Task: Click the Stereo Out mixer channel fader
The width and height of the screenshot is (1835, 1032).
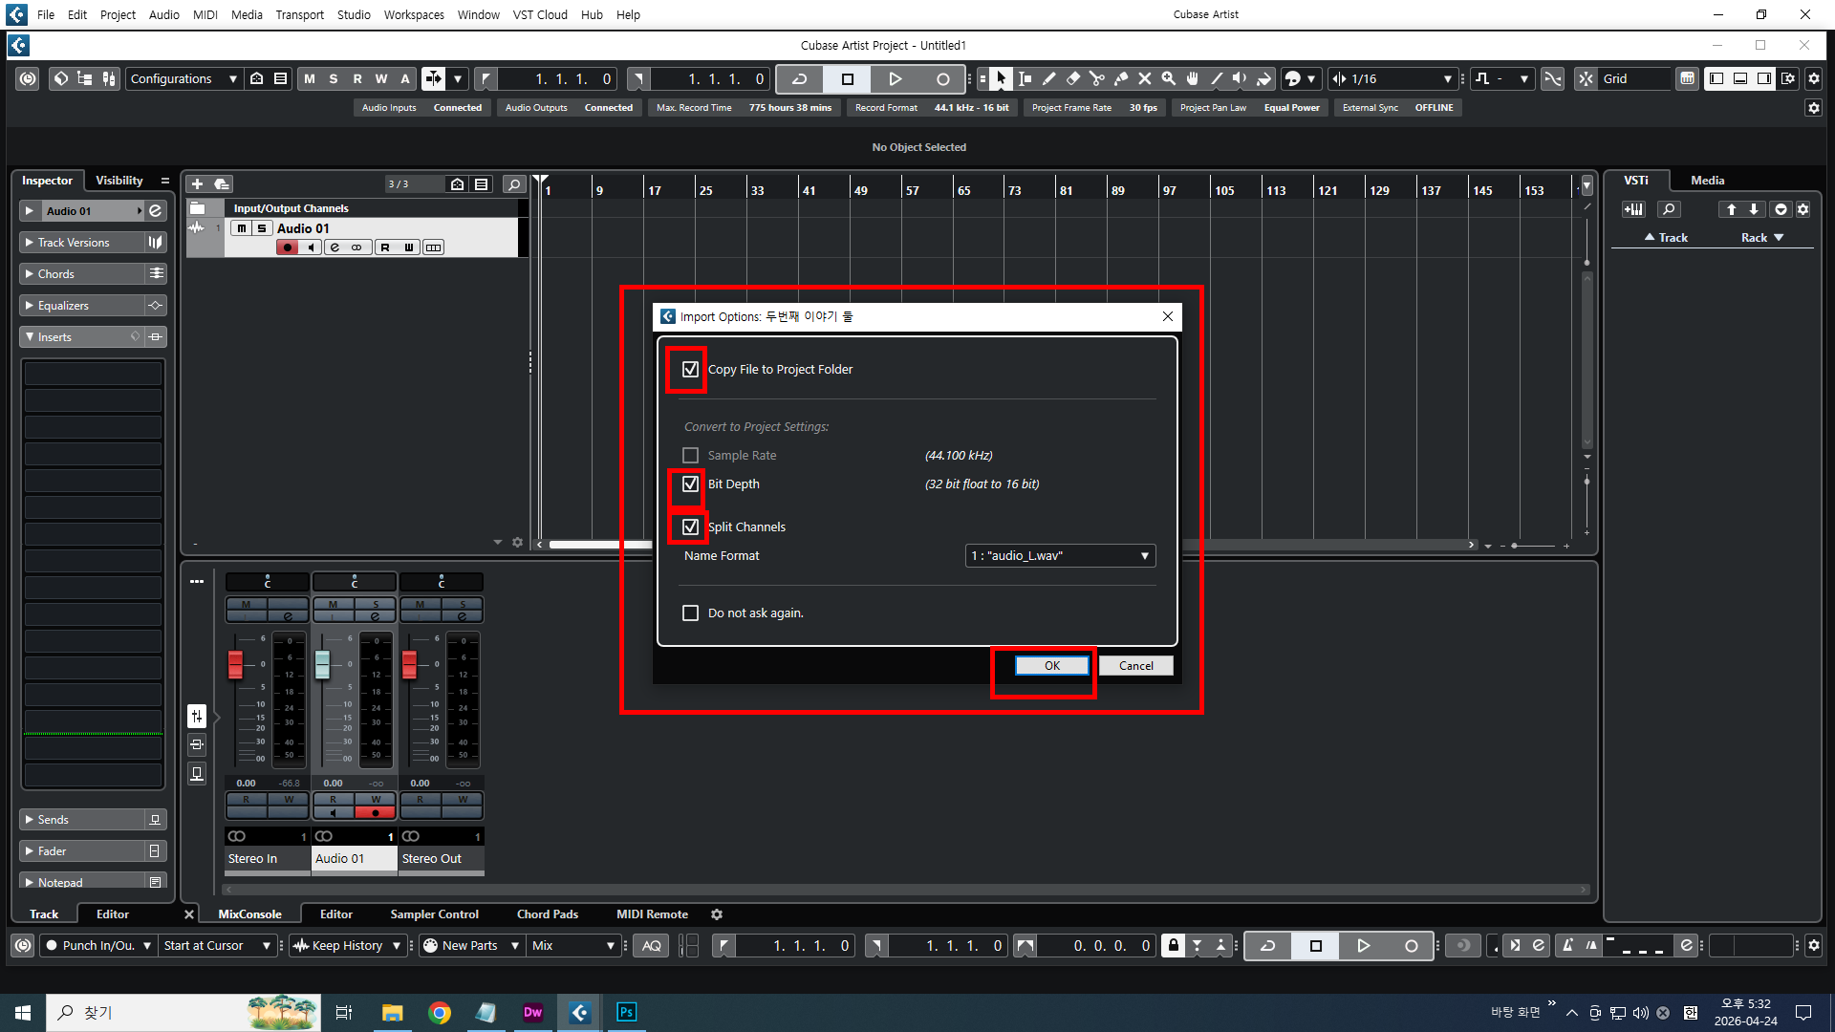Action: [x=409, y=664]
